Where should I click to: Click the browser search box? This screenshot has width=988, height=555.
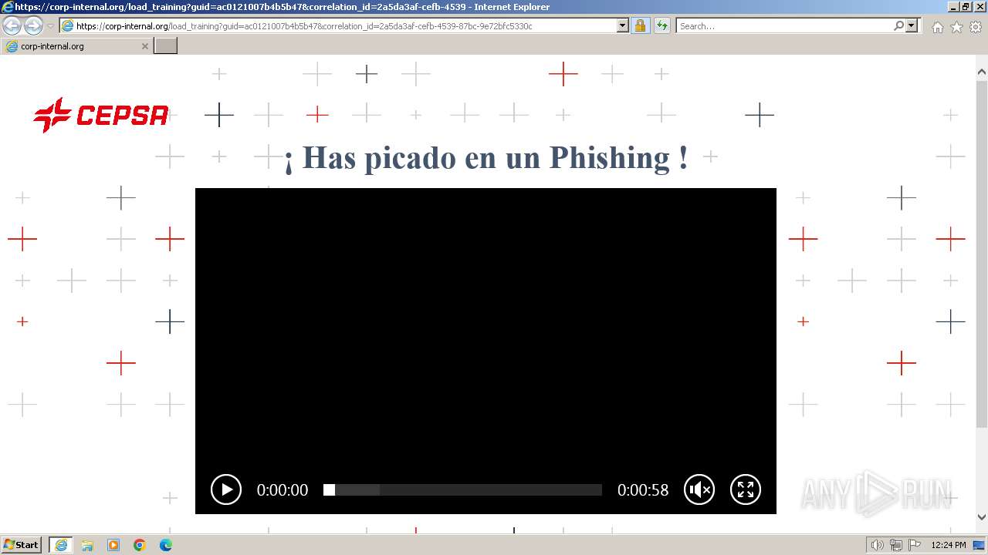784,26
